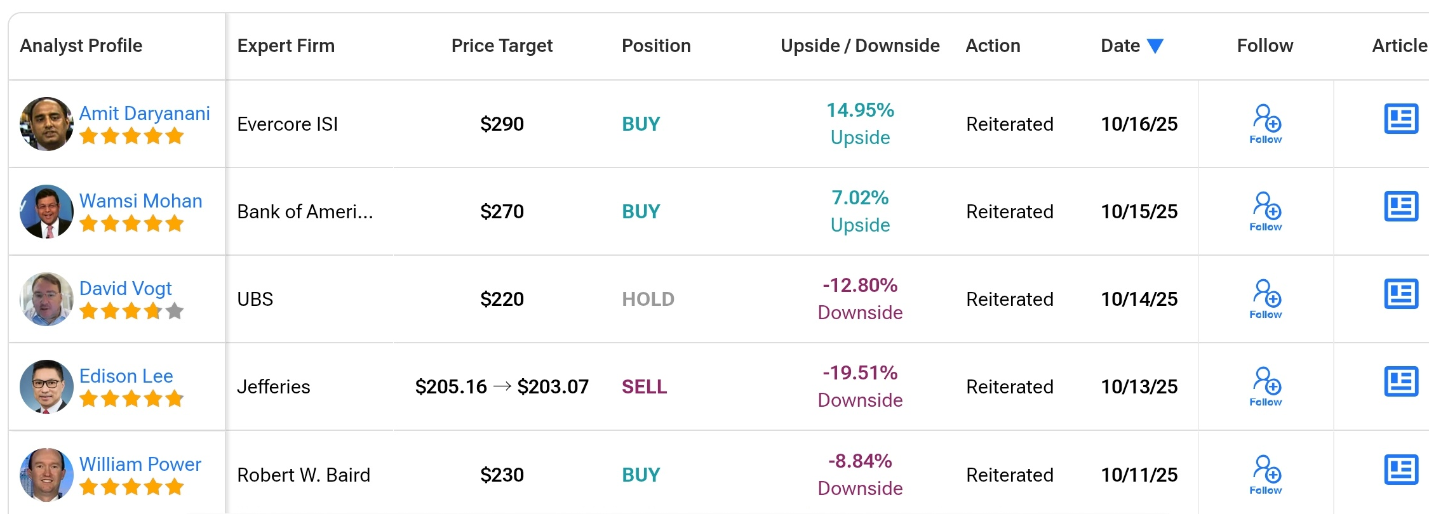
Task: Follow William Power from Robert W. Baird
Action: [x=1266, y=474]
